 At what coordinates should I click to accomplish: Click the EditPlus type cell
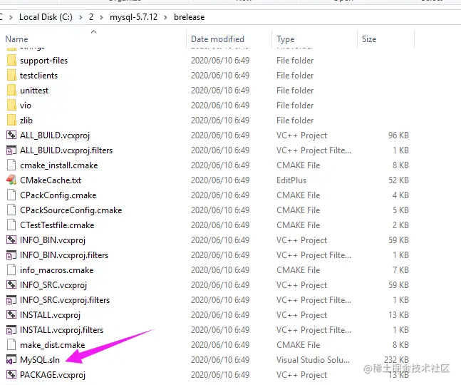click(291, 180)
